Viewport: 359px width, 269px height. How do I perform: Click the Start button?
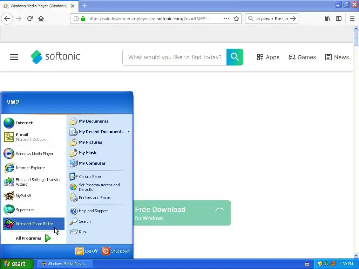pos(17,264)
